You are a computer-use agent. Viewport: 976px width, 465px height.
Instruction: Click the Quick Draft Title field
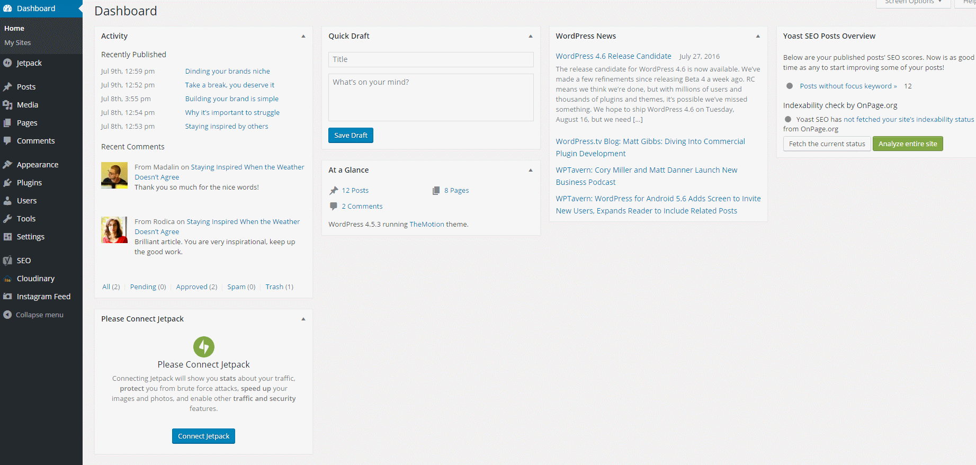point(431,59)
